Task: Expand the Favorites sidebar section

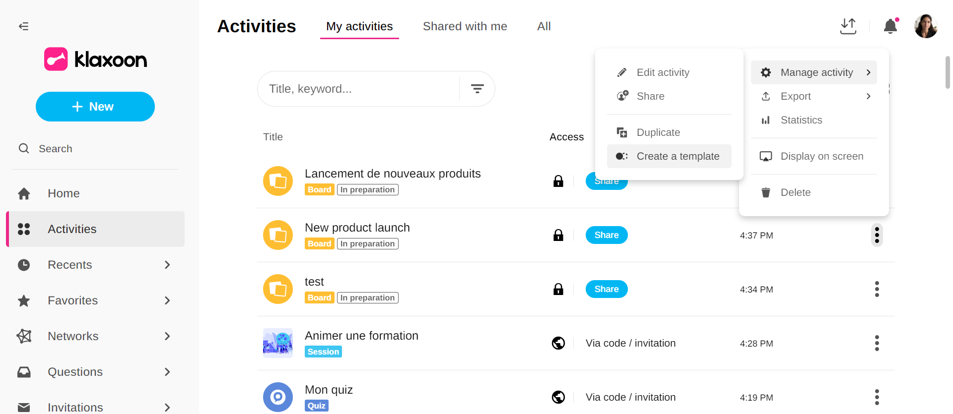Action: pos(167,300)
